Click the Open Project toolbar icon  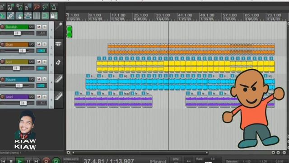click(10, 7)
